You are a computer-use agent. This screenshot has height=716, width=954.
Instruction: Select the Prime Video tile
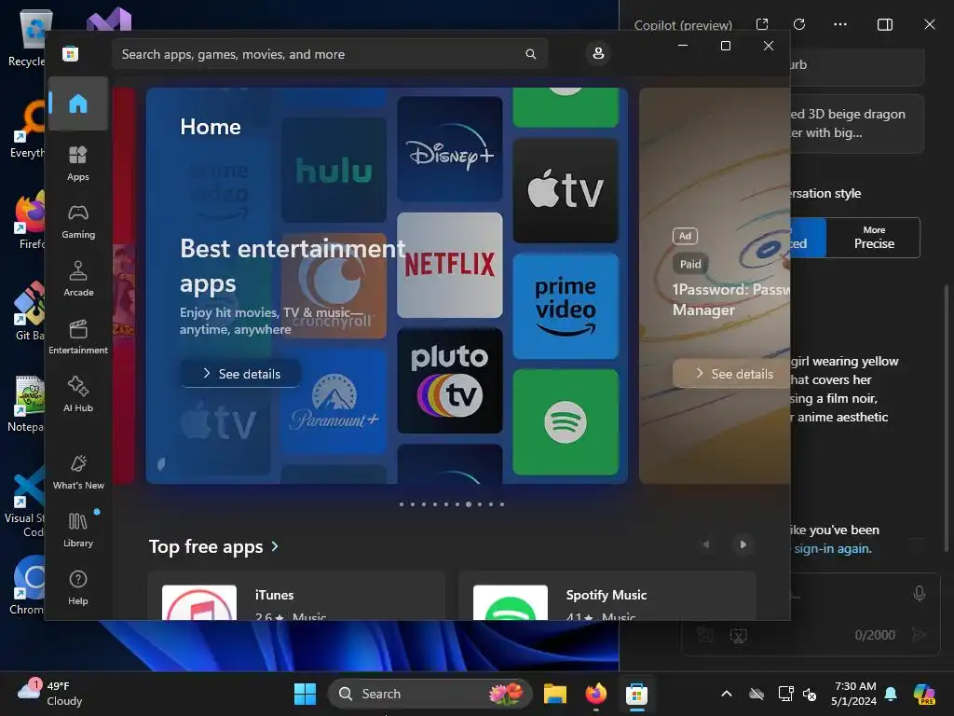point(566,306)
